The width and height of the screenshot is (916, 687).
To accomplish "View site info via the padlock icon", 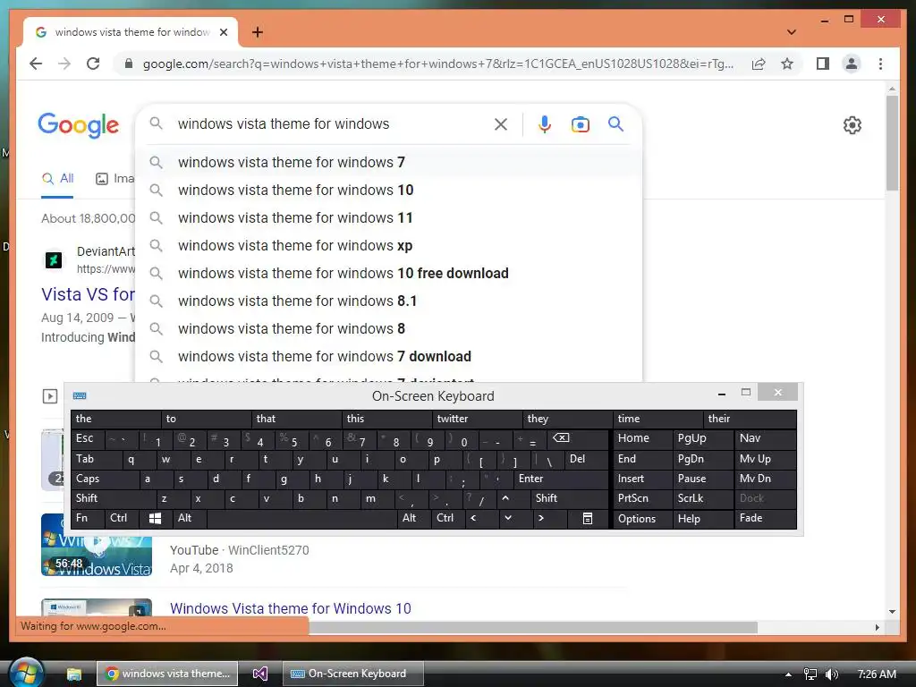I will [129, 64].
